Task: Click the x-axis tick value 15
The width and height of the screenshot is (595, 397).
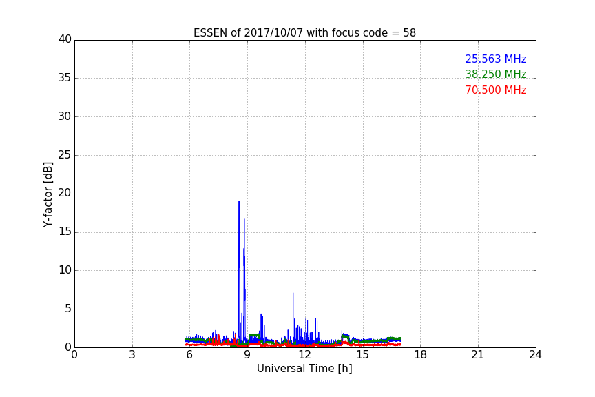Action: [x=362, y=355]
